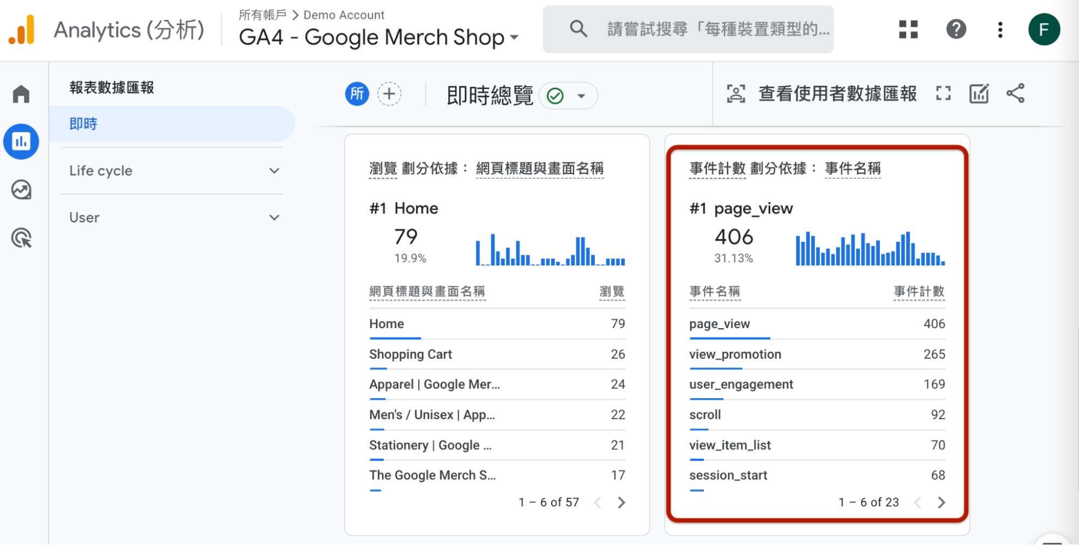Viewport: 1079px width, 545px height.
Task: Open the GA4 - Google Merch Shop property dropdown
Action: pyautogui.click(x=379, y=37)
